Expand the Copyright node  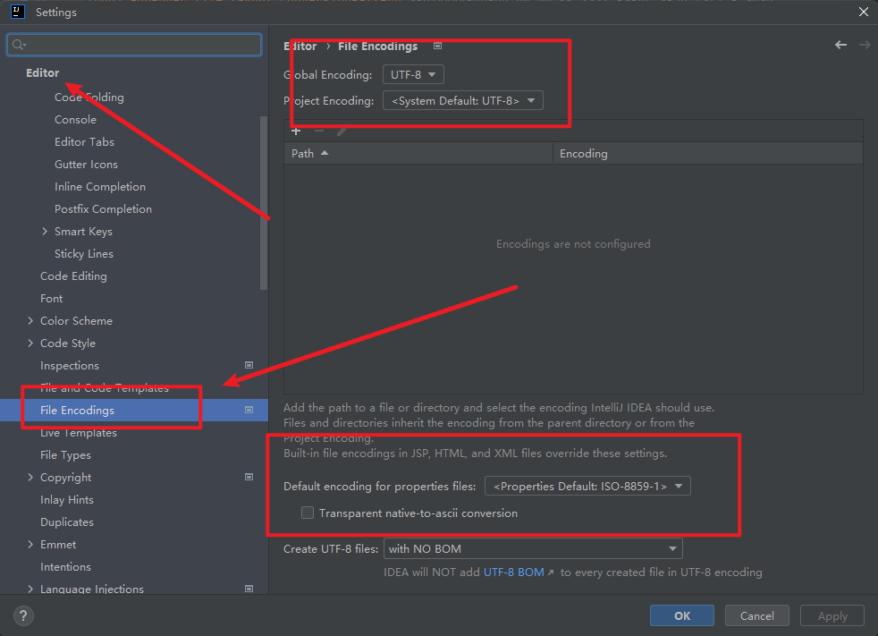30,477
